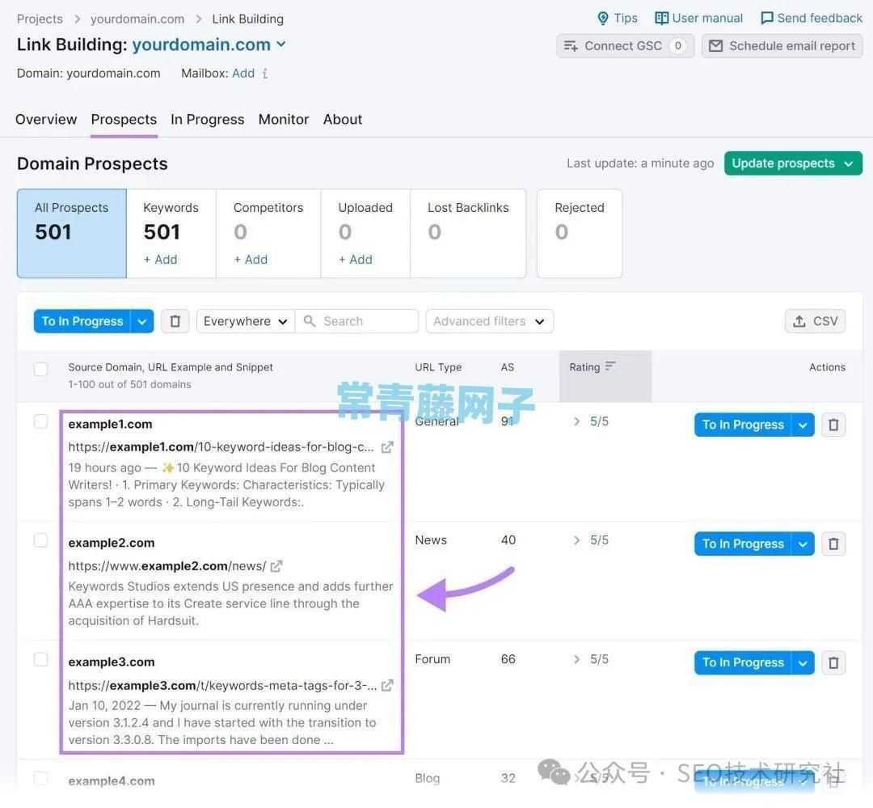Click + Add under Keywords
Screen dimensions: 873x808
pos(160,260)
